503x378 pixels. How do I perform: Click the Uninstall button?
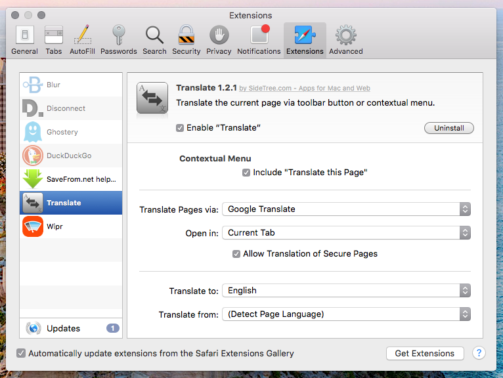click(x=448, y=128)
